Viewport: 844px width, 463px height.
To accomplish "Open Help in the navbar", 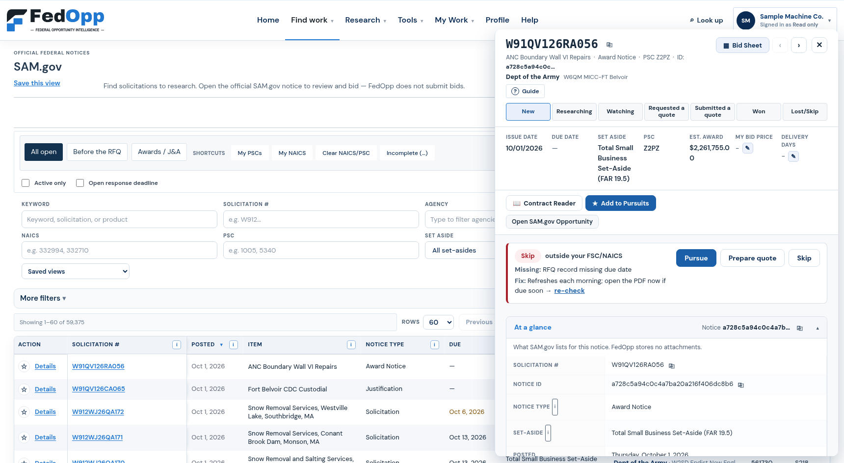I will coord(529,20).
